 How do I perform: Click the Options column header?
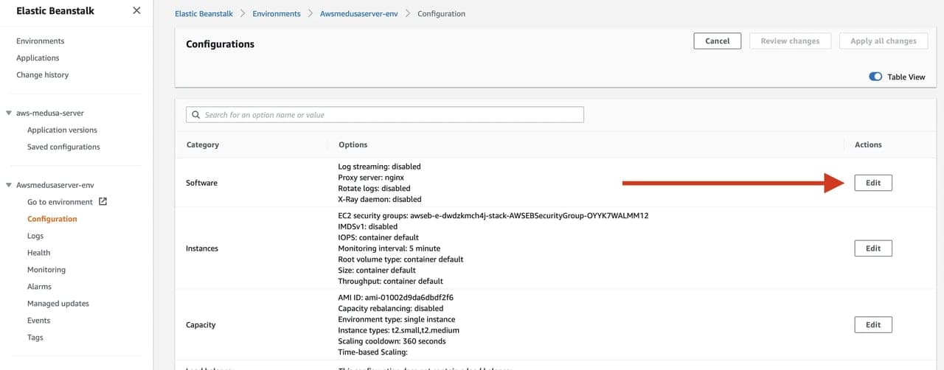point(353,145)
